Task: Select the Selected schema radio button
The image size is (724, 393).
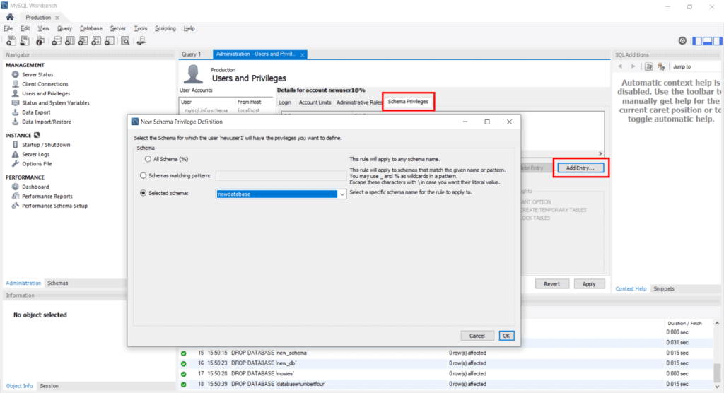Action: (x=143, y=193)
